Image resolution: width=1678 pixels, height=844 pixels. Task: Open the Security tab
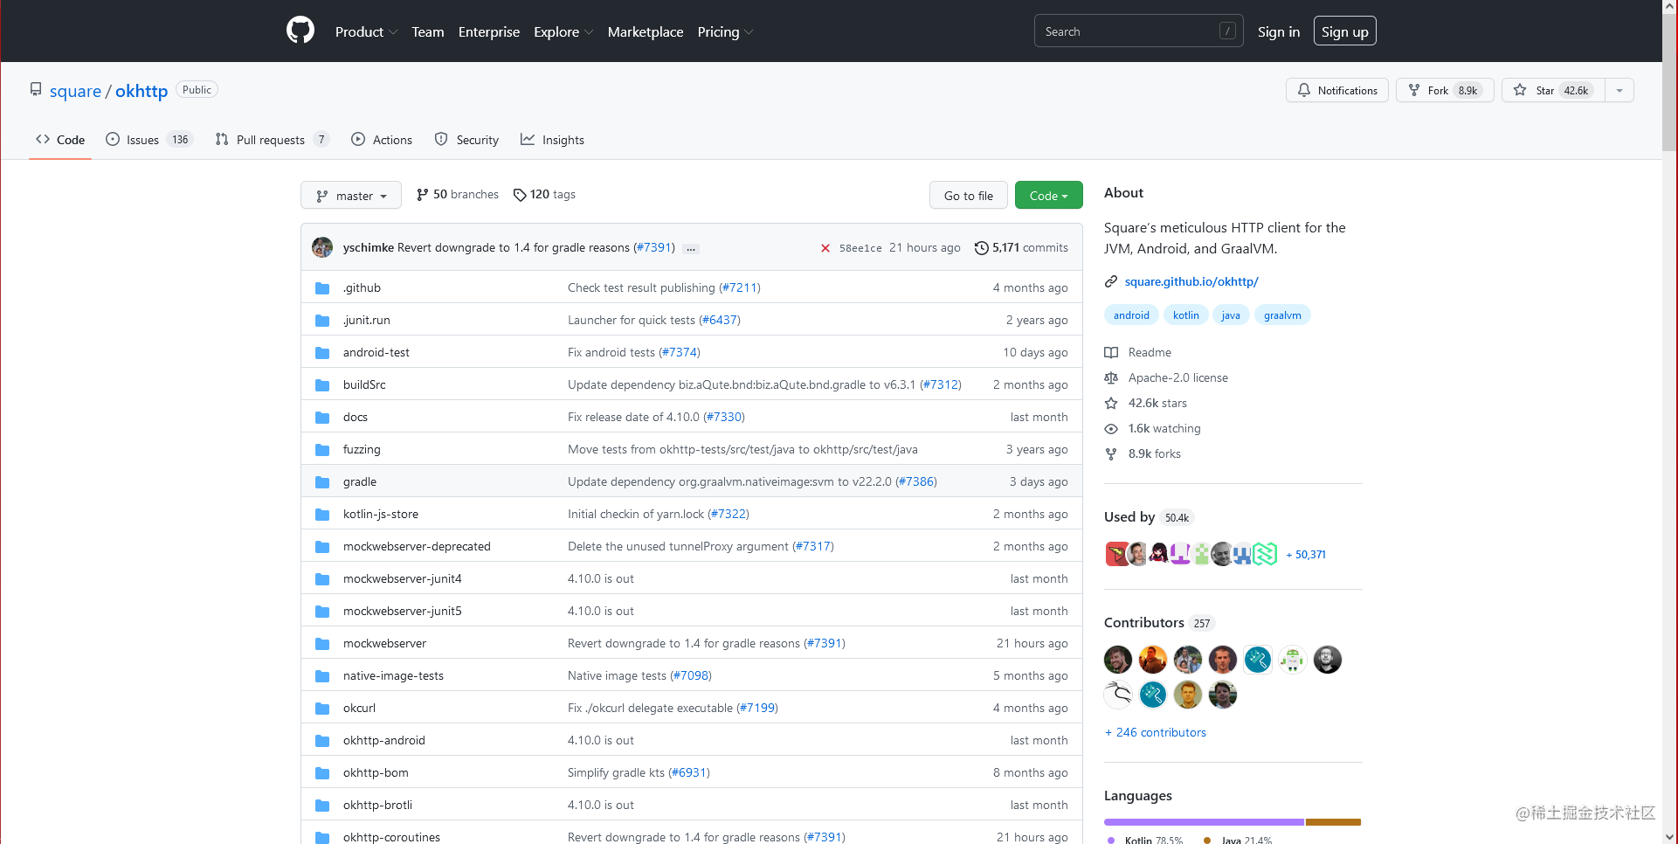(466, 140)
